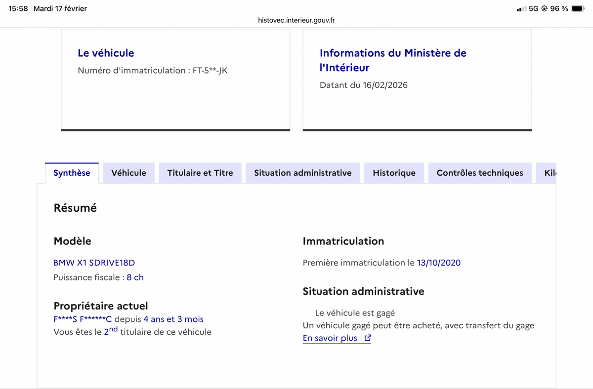Tap the Mardi 17 février date
The height and width of the screenshot is (389, 593).
tap(60, 9)
